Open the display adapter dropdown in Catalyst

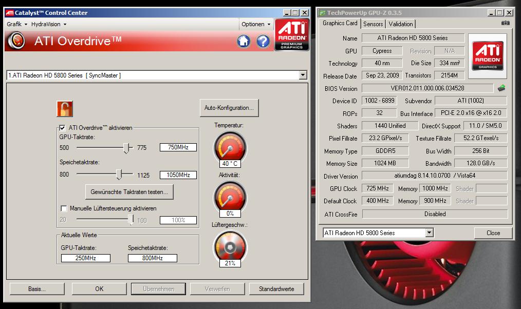click(303, 75)
